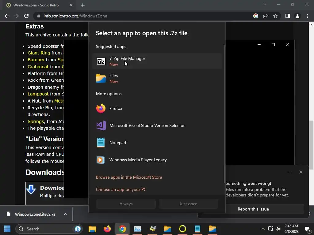Dismiss the Something went wrong notification
Image resolution: width=314 pixels, height=235 pixels.
[x=301, y=172]
